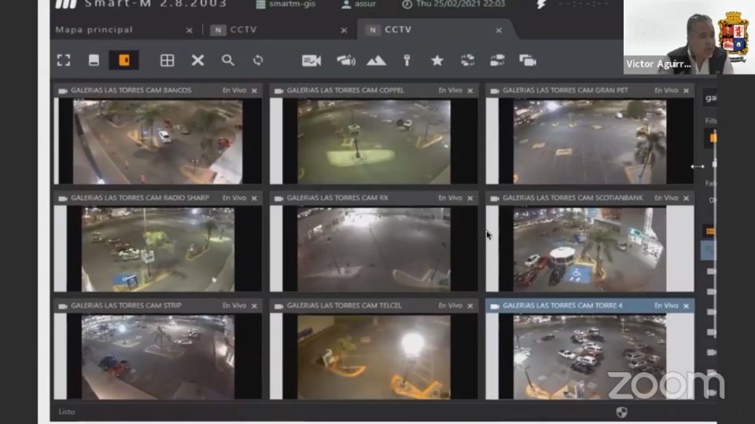Screen dimensions: 755x424
Task: Click the toolbar X clear icon
Action: tap(197, 60)
